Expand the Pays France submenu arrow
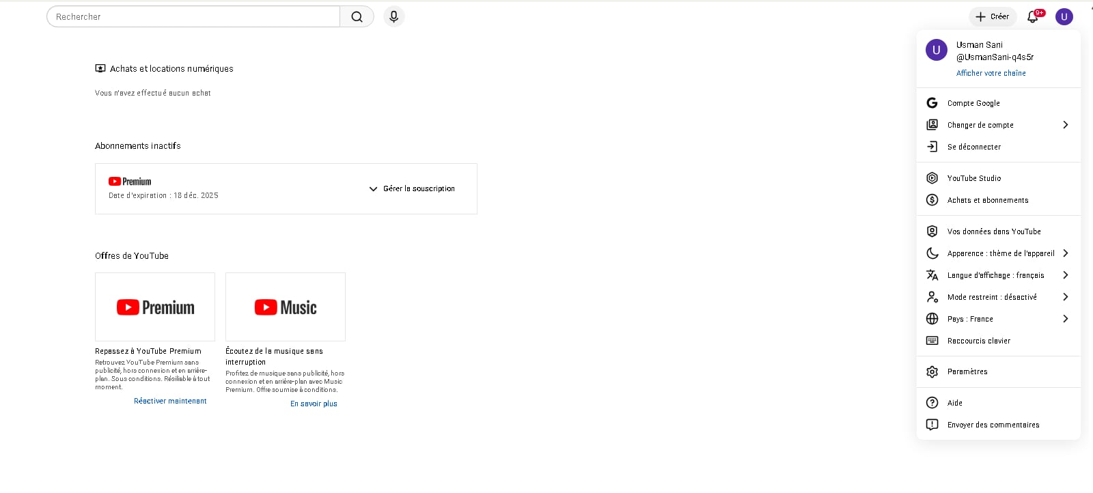This screenshot has height=493, width=1093. (1065, 319)
